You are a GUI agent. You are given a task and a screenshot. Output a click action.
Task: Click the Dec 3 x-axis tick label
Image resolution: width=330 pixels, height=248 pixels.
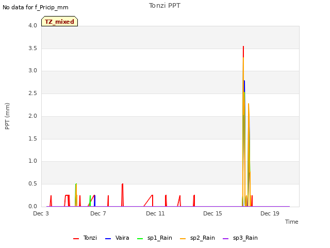tap(41, 213)
